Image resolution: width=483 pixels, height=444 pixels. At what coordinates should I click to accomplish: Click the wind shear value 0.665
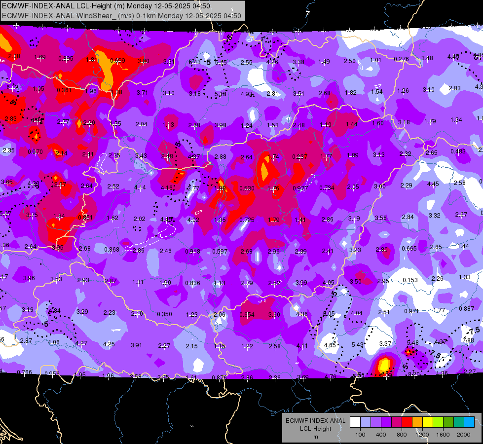409,248
